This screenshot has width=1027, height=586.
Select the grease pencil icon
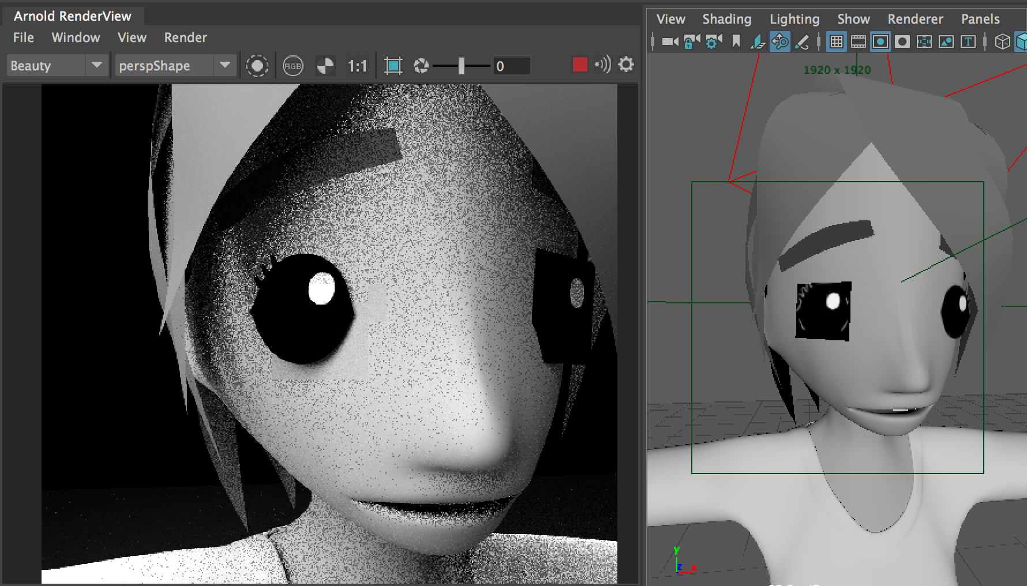point(803,42)
